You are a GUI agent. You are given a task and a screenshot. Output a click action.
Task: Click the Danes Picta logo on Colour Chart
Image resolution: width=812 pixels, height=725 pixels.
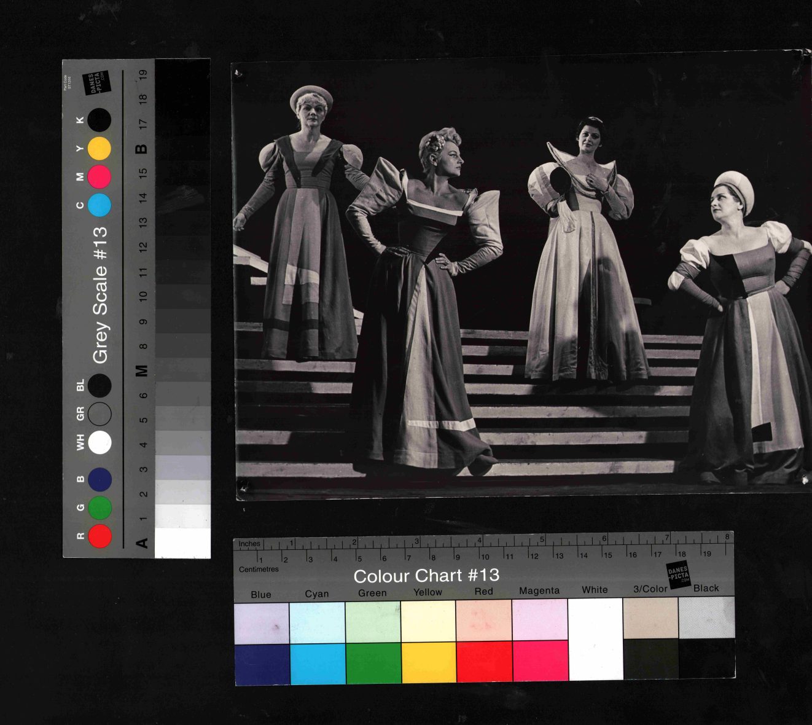(679, 575)
